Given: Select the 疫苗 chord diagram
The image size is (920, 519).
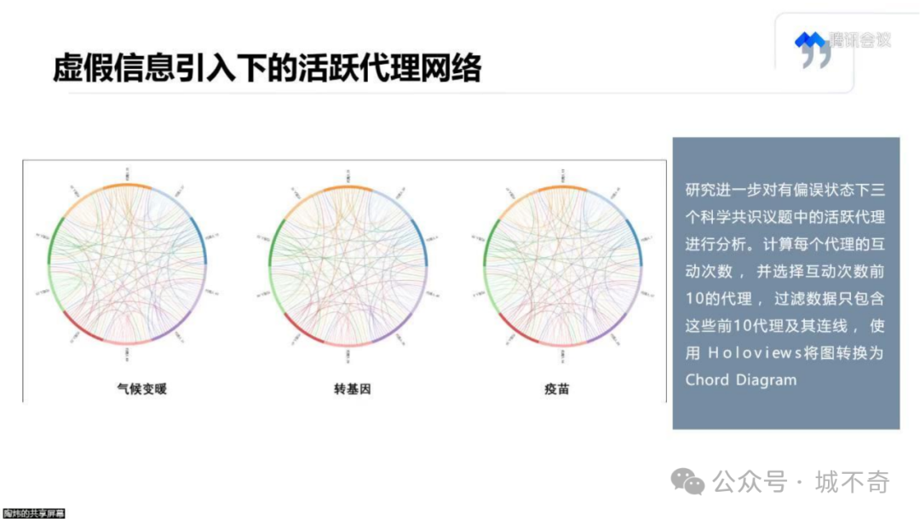Looking at the screenshot, I should (x=563, y=265).
